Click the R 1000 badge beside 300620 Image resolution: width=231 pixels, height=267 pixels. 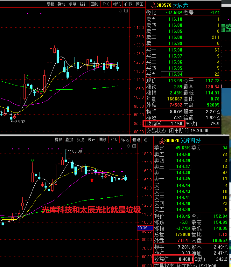(x=161, y=140)
